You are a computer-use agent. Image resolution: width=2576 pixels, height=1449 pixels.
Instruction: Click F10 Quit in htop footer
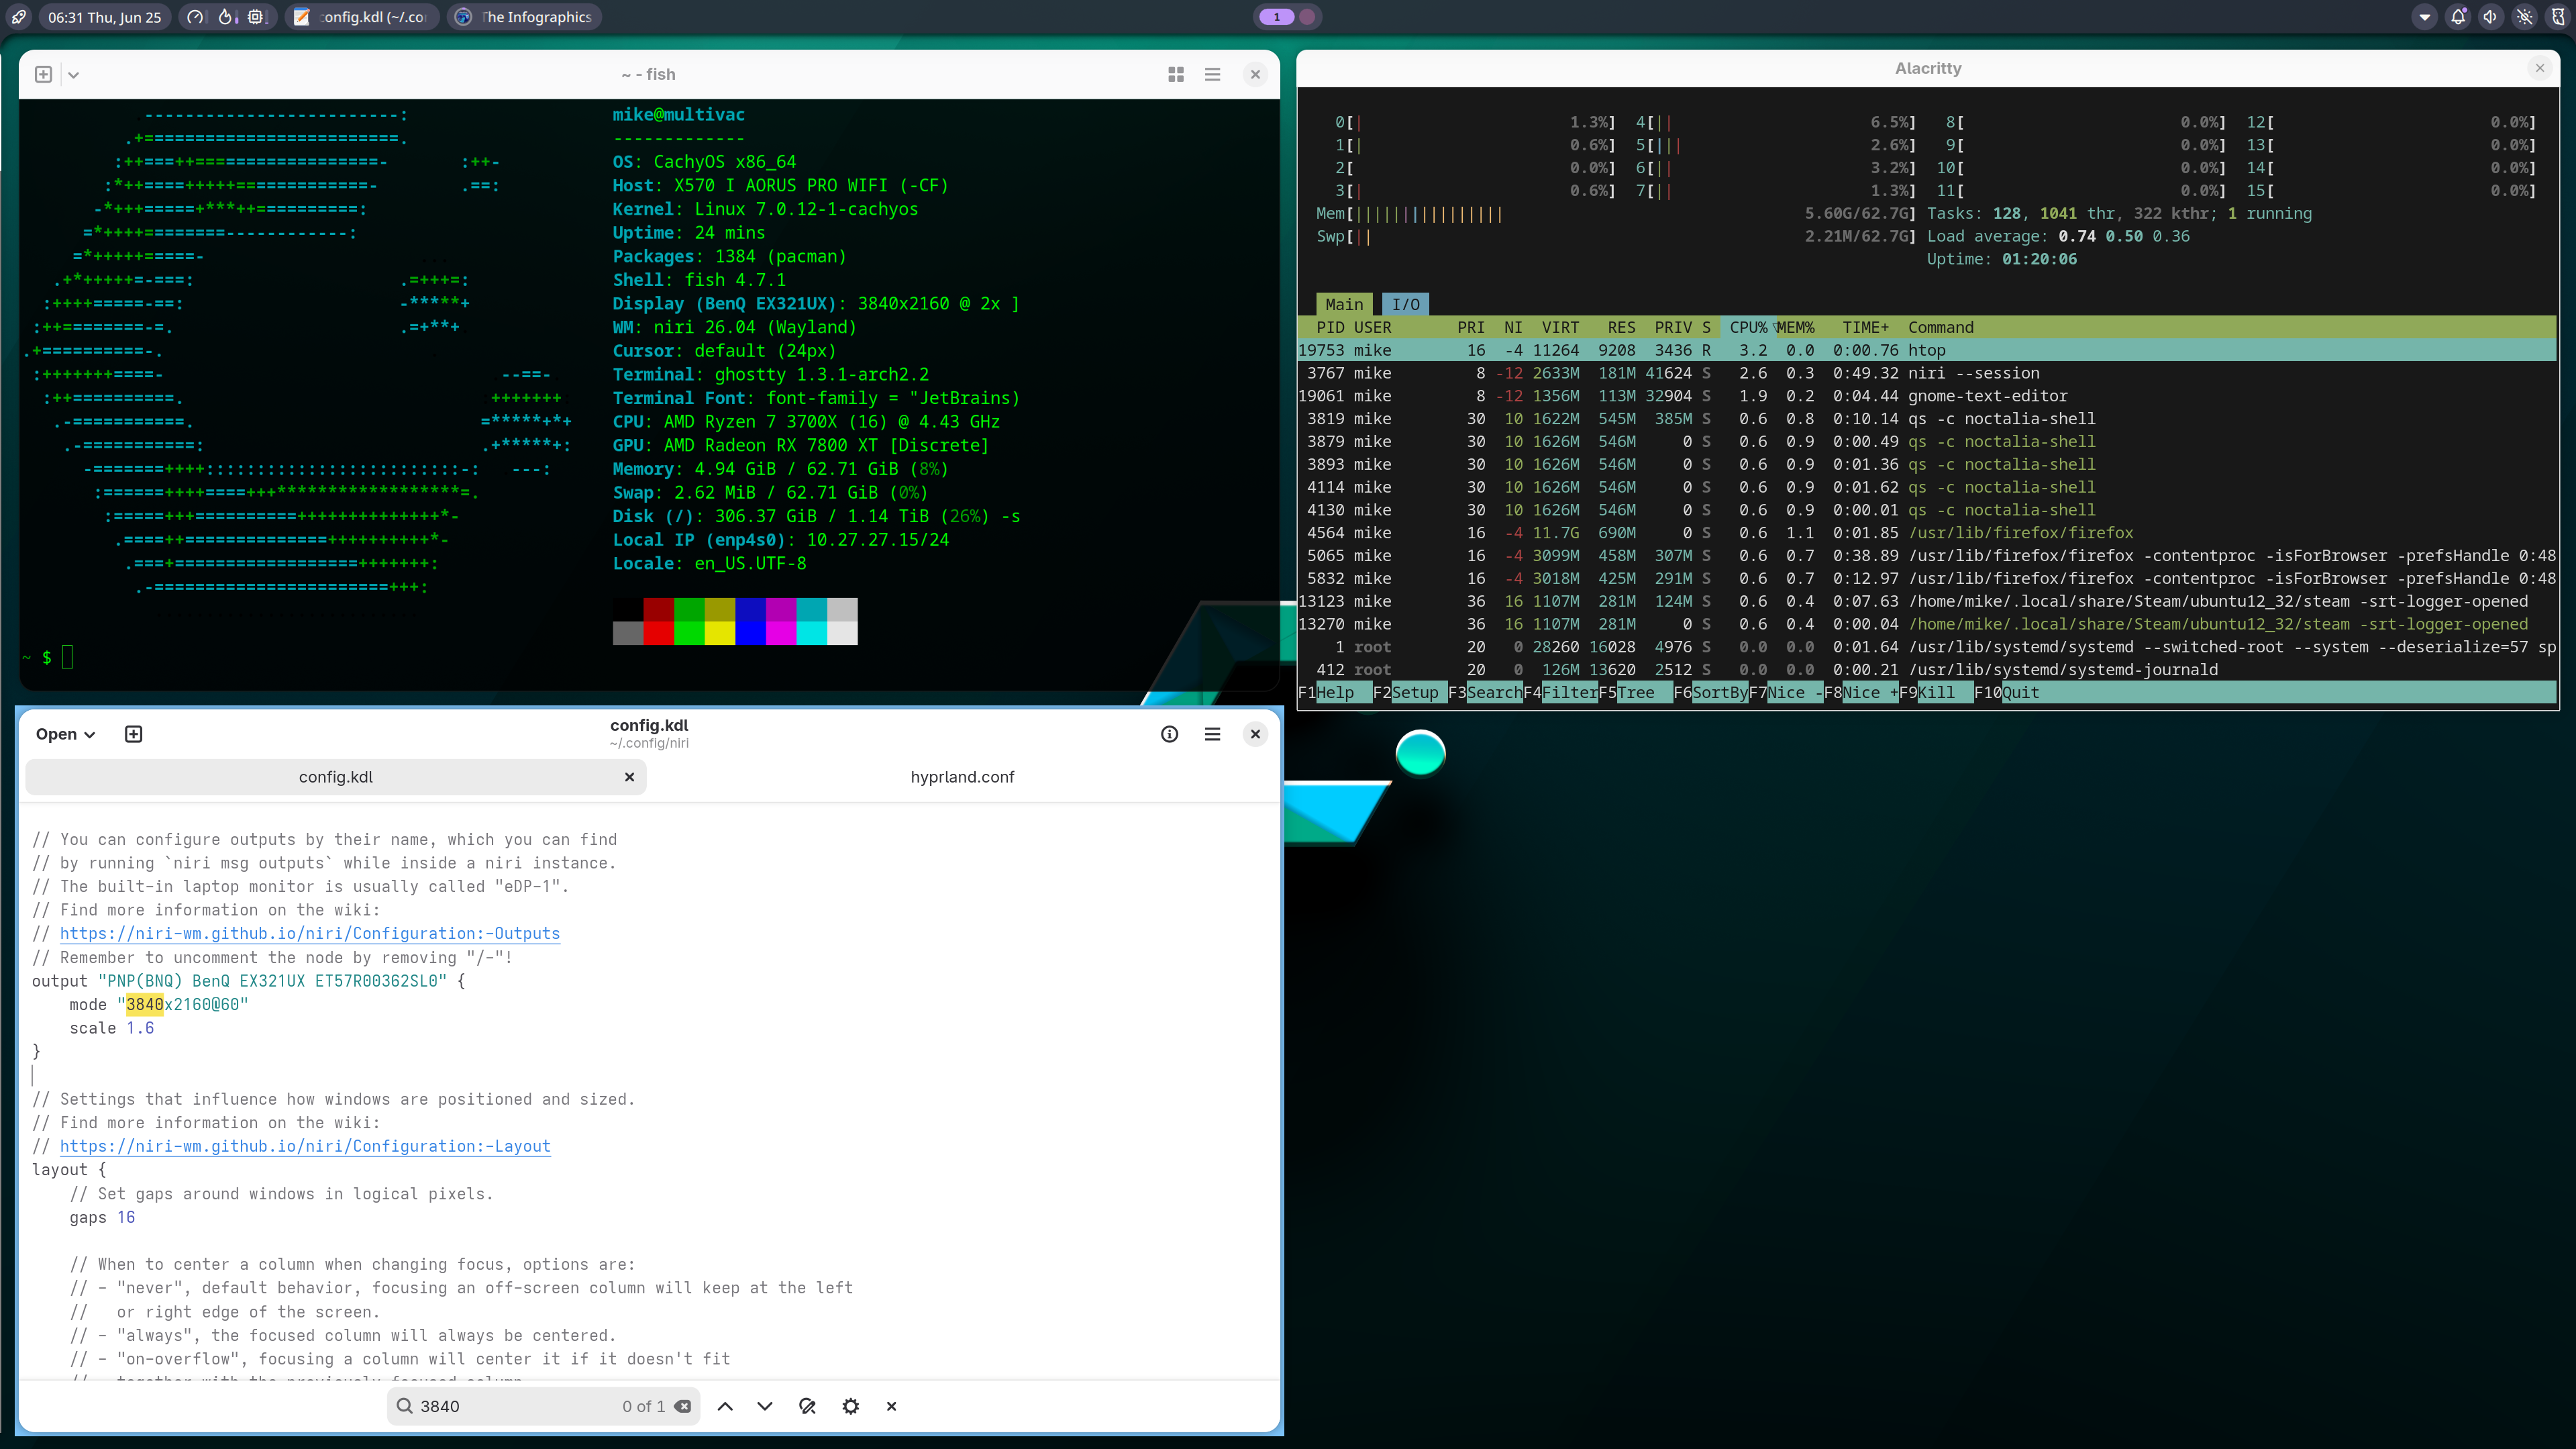pos(2006,692)
